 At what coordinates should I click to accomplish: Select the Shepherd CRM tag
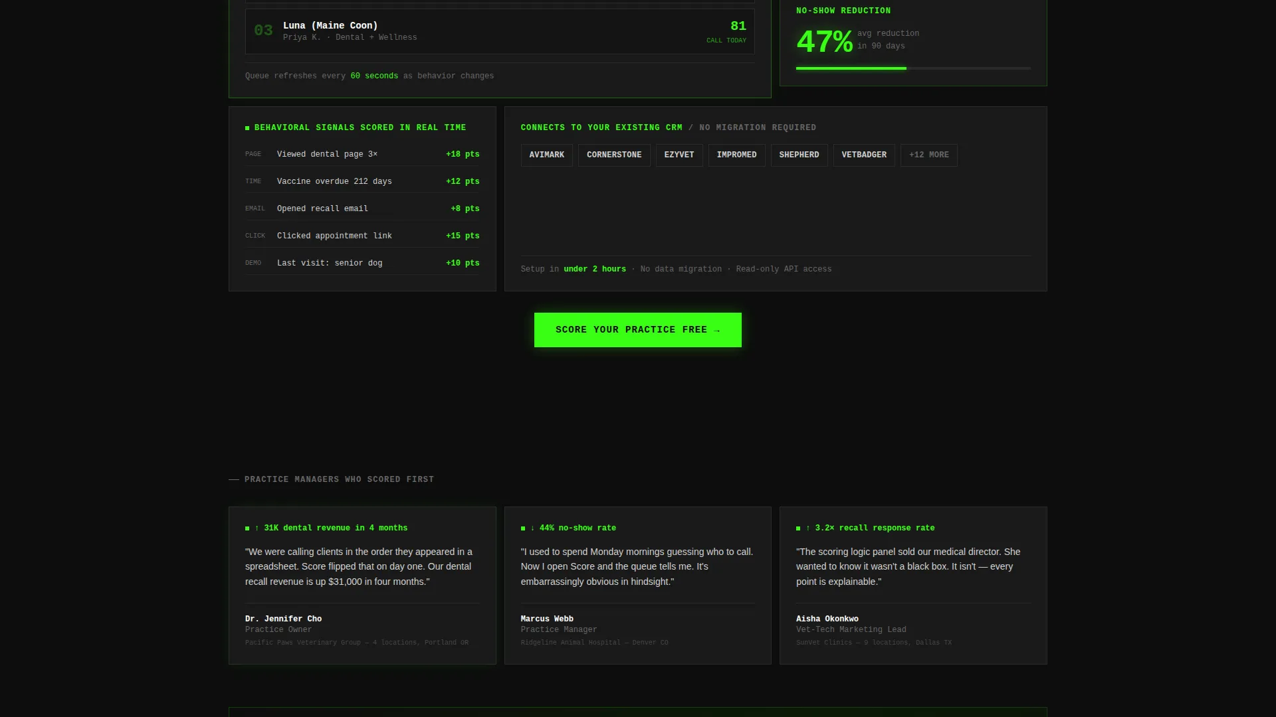pos(799,155)
